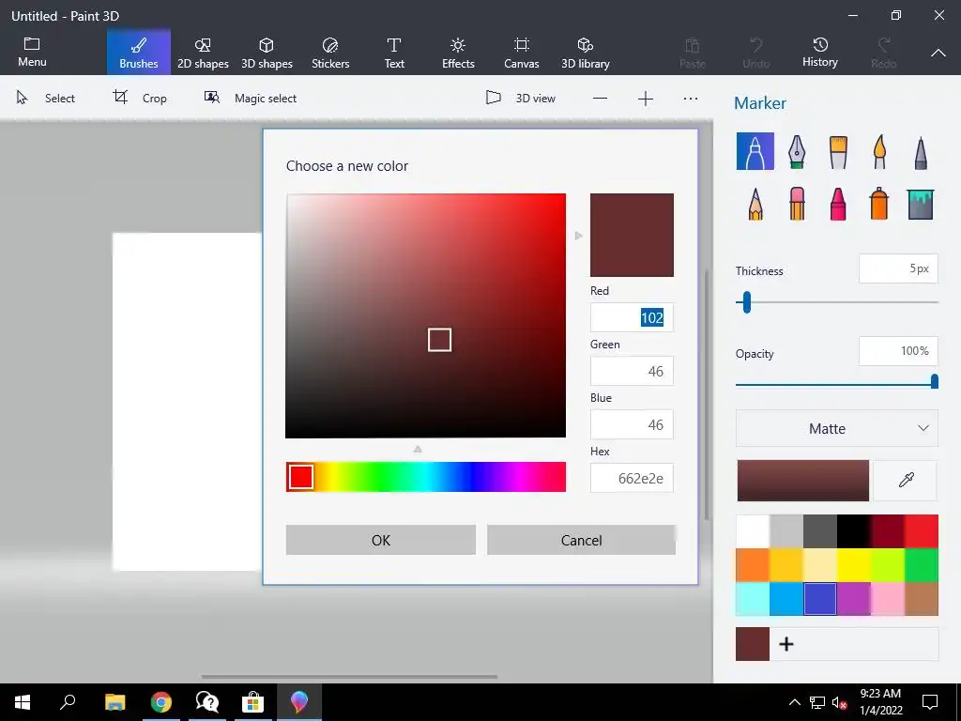The height and width of the screenshot is (721, 961).
Task: Open the Stickers tab
Action: click(330, 53)
